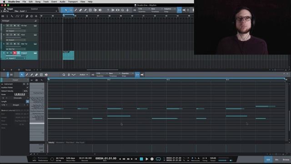Mute the Hi-Hat track

tap(7, 26)
